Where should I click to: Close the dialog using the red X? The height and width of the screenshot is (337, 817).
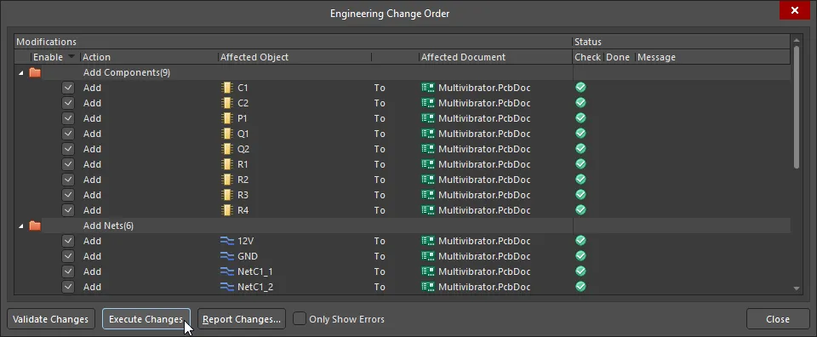coord(795,10)
